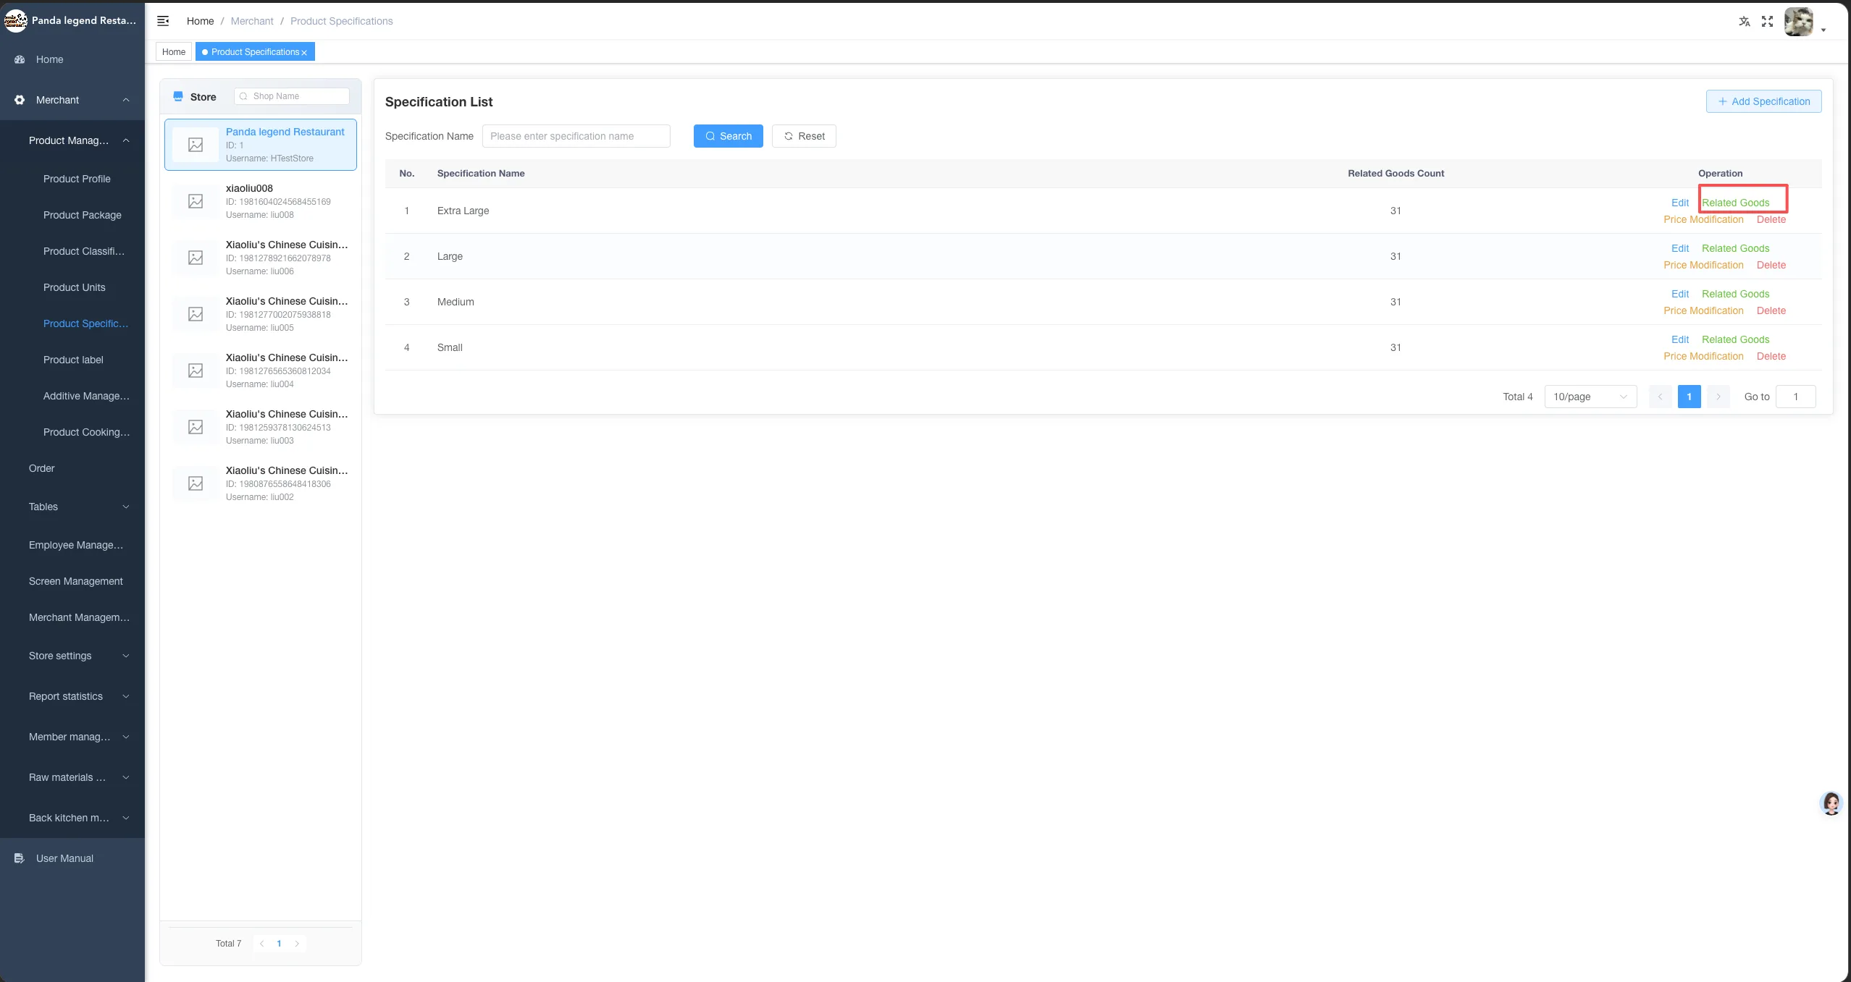This screenshot has width=1851, height=982.
Task: Open the customer service chat avatar
Action: (1831, 803)
